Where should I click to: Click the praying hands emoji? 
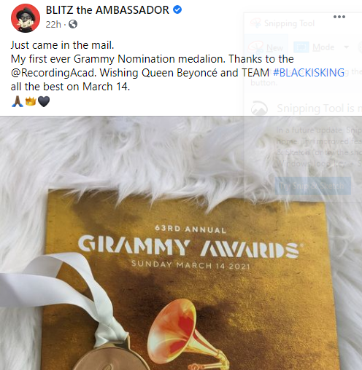click(x=18, y=101)
